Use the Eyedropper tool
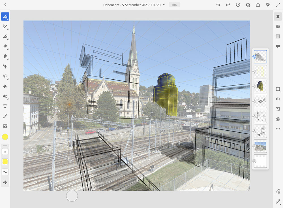This screenshot has width=283, height=208. [5, 116]
